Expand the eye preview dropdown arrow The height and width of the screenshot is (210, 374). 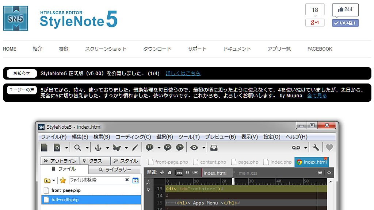[204, 148]
